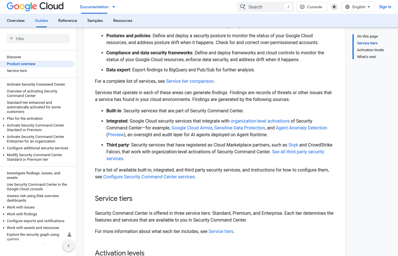Screen dimensions: 398x256
Task: Open Assess risk using Risk overview dashboards
Action: pos(33,198)
